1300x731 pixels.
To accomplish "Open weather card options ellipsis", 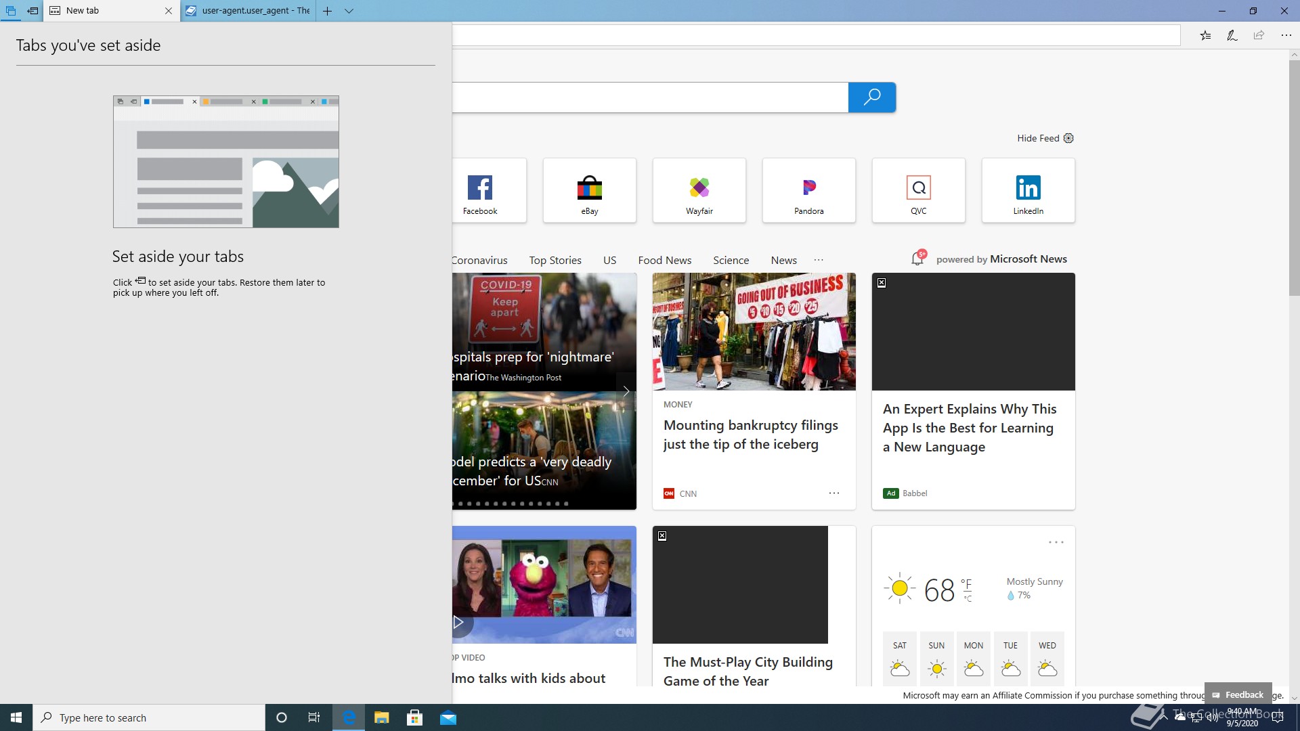I will tap(1056, 542).
